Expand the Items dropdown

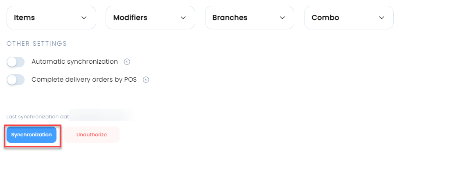point(51,18)
